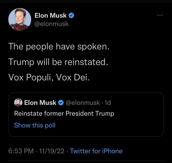Open the Twitter for iPhone source link

[x=96, y=151]
